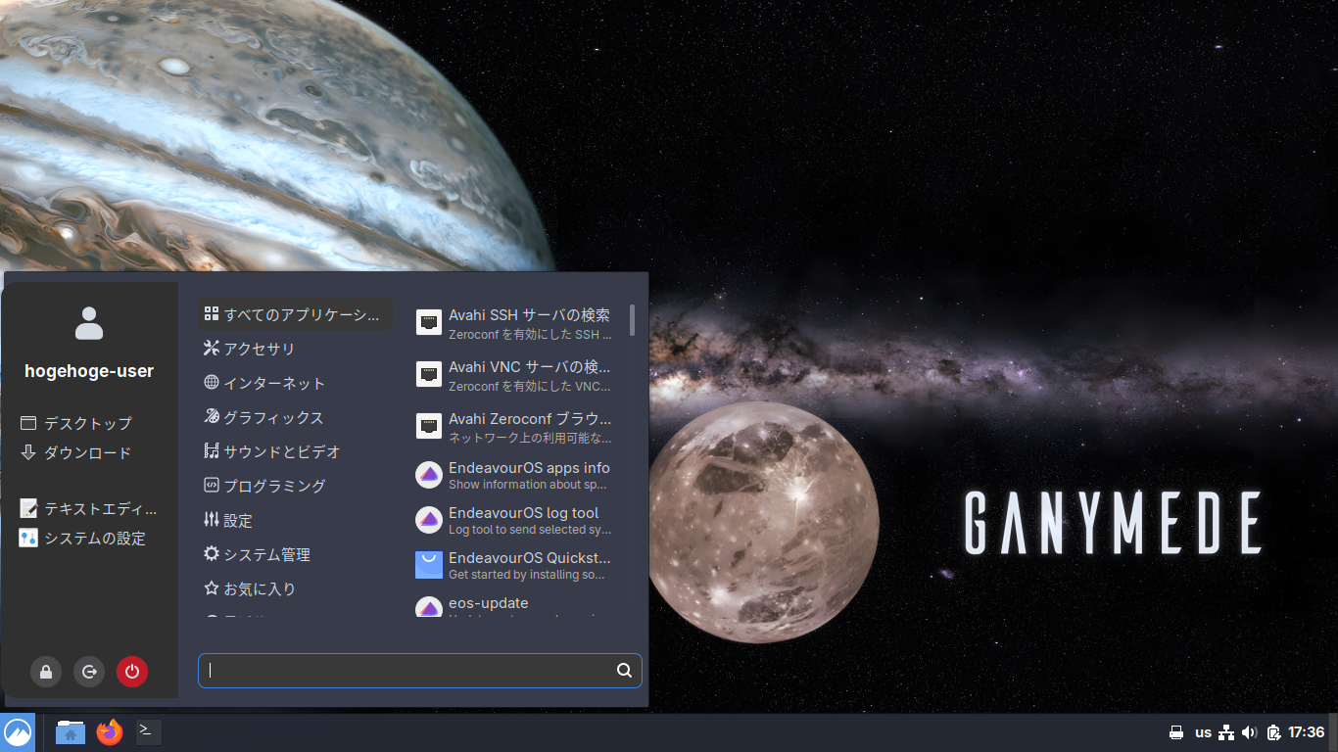Focus the application search field

(420, 671)
